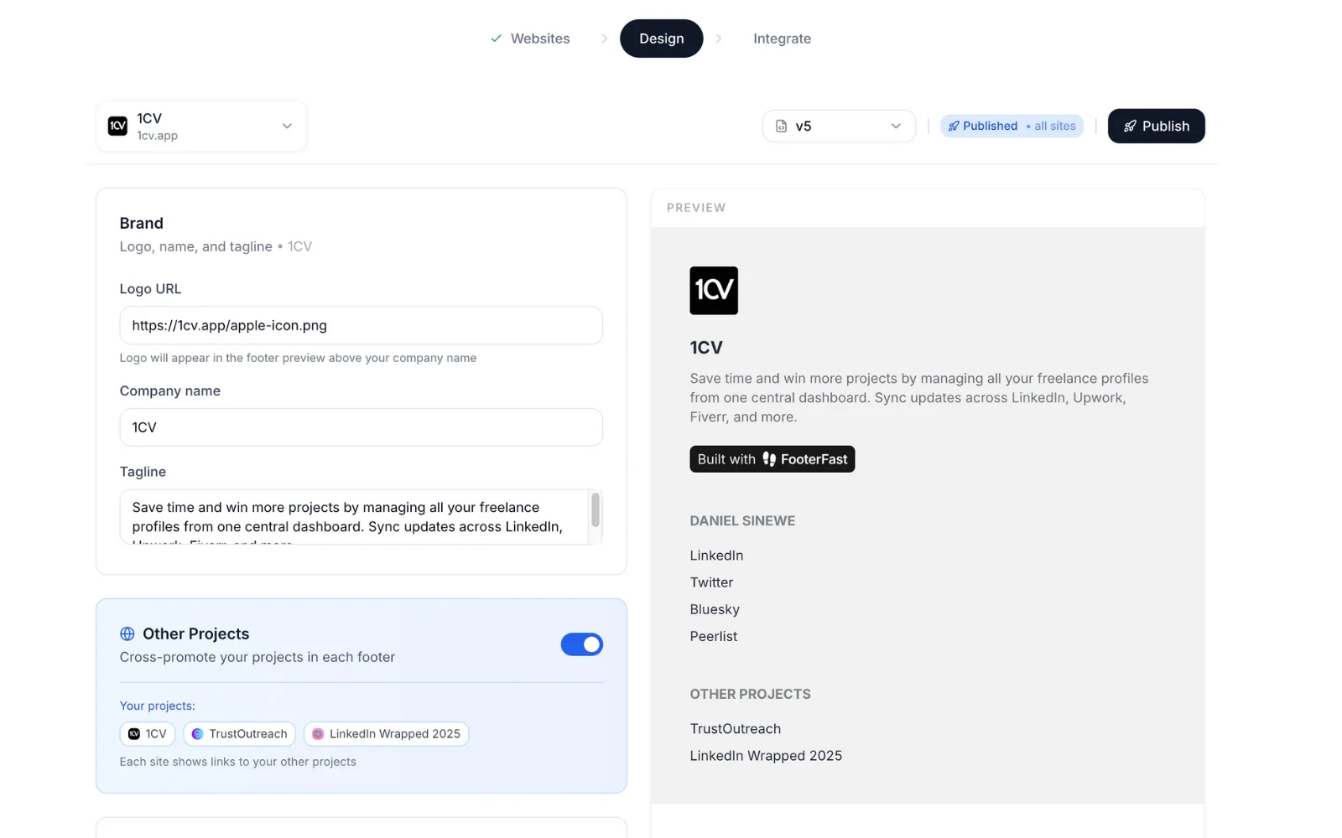Click the FooterFast footprints logo in the preview badge
The width and height of the screenshot is (1342, 838).
pyautogui.click(x=770, y=458)
